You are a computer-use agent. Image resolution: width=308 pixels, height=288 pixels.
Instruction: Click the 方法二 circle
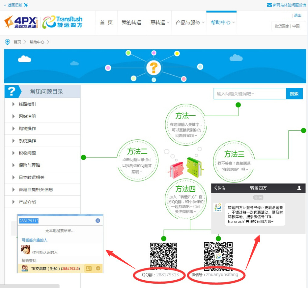tap(137, 160)
